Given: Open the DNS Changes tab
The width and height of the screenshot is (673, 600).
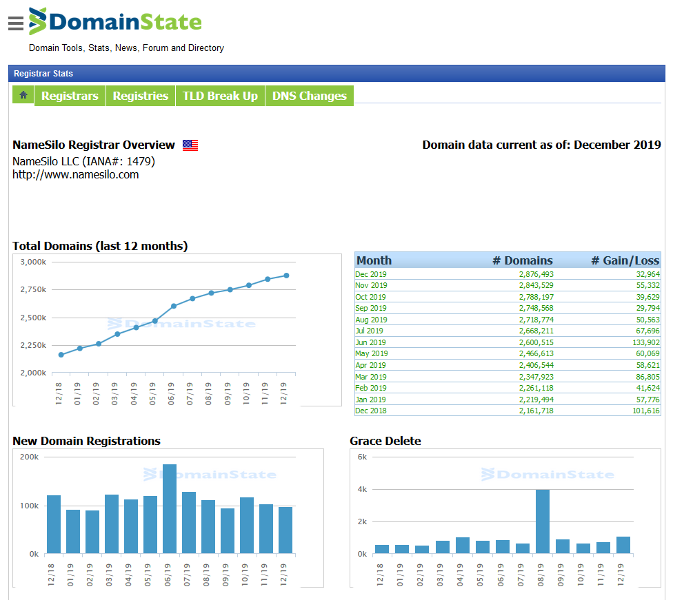Looking at the screenshot, I should [x=310, y=95].
